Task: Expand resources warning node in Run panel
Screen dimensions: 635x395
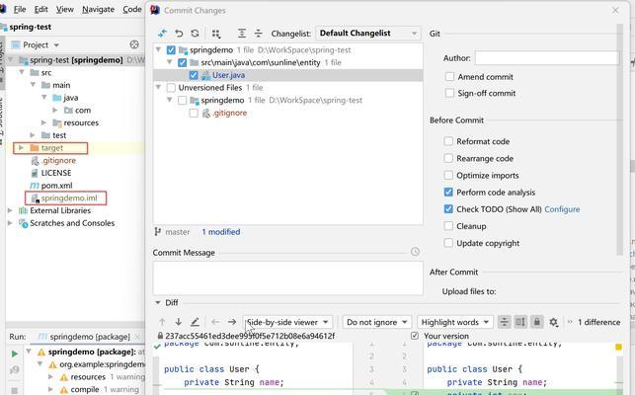Action: point(50,377)
